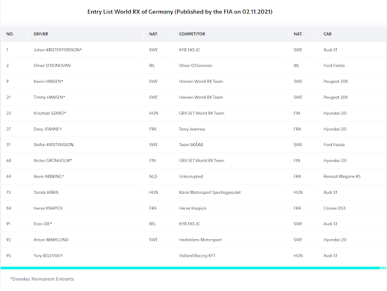Viewport: 387px width, 291px height.
Task: Click driver nationality 'IRL' for O'Donovan
Action: [152, 66]
